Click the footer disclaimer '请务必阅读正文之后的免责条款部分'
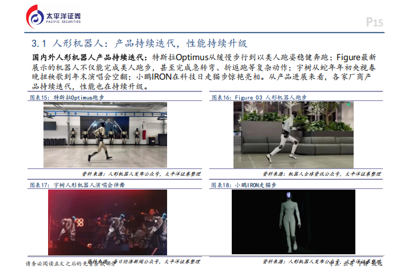Screen dimensions: 412x276 coord(70,263)
